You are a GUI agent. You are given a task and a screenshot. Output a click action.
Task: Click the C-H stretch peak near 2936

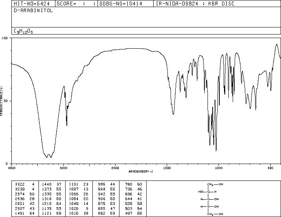pos(67,126)
